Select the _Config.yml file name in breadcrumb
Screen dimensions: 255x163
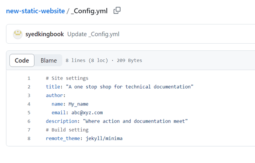[x=89, y=11]
